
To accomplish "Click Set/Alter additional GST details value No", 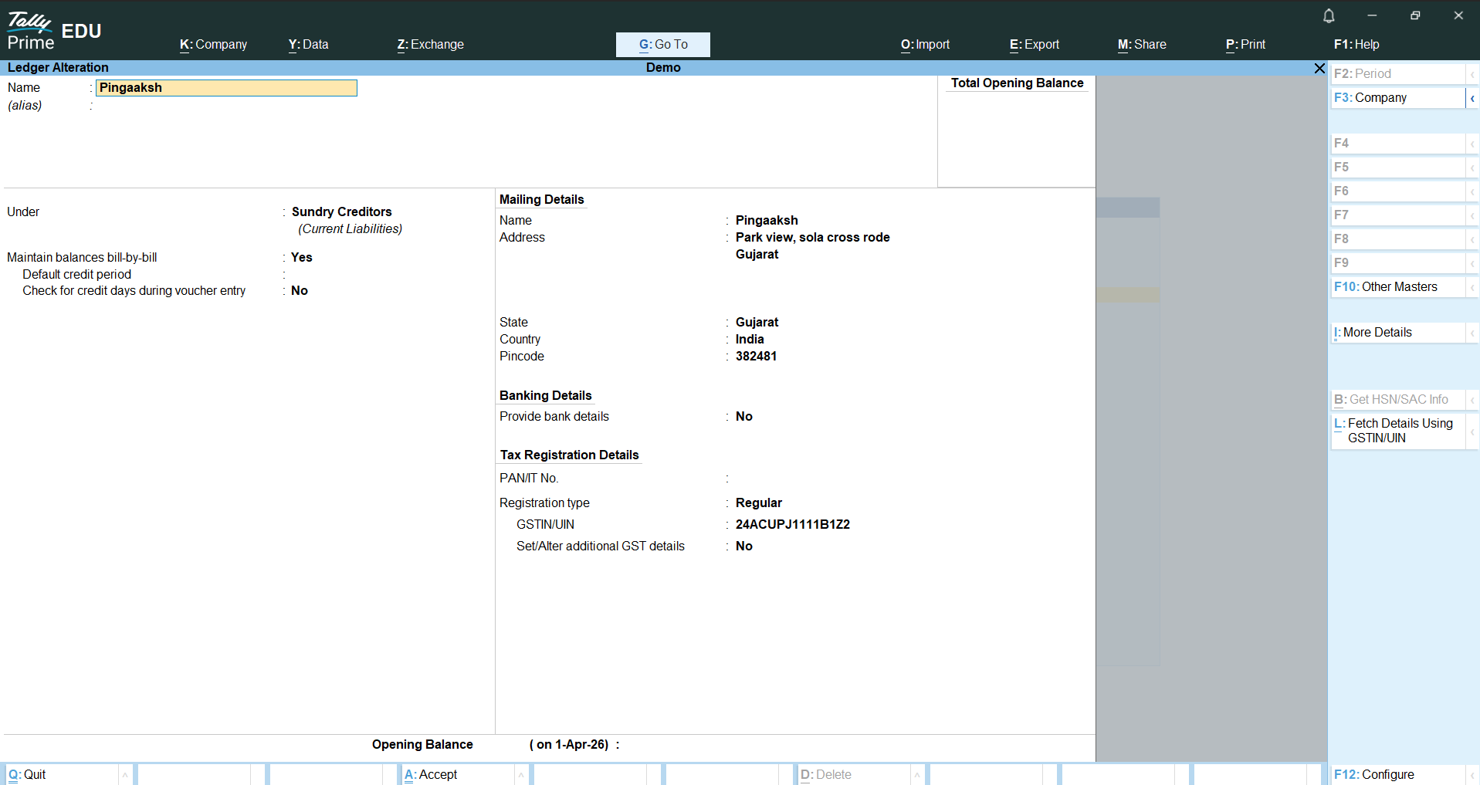I will [743, 546].
